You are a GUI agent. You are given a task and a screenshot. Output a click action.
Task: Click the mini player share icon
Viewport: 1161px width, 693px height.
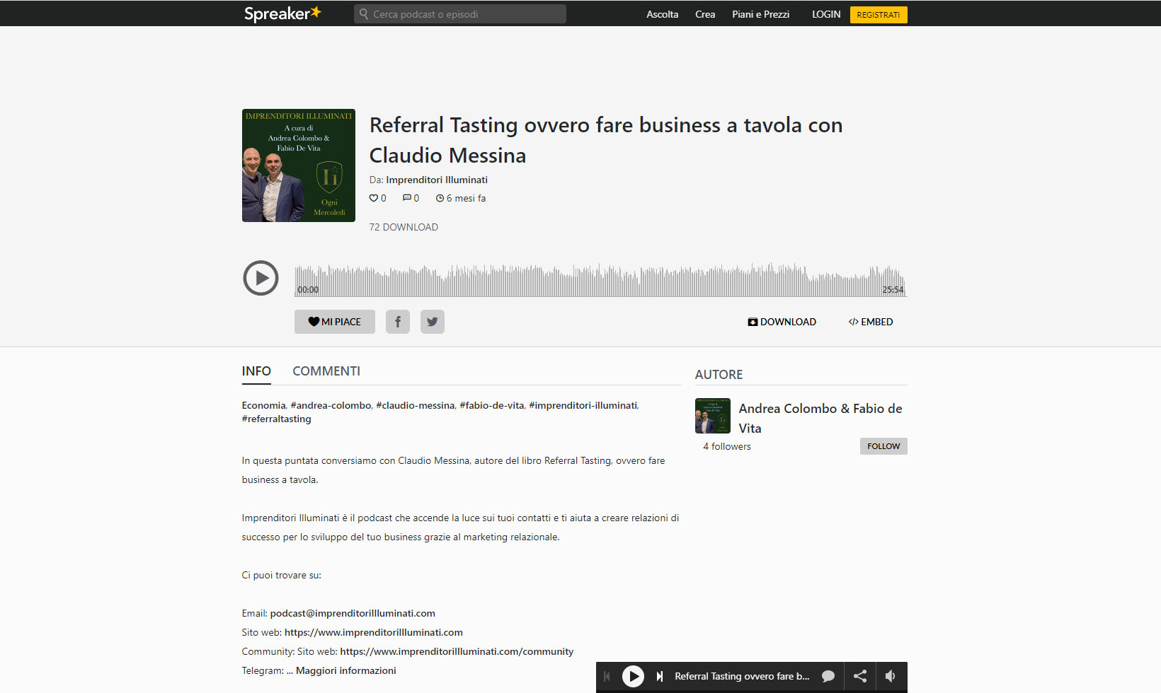[860, 676]
